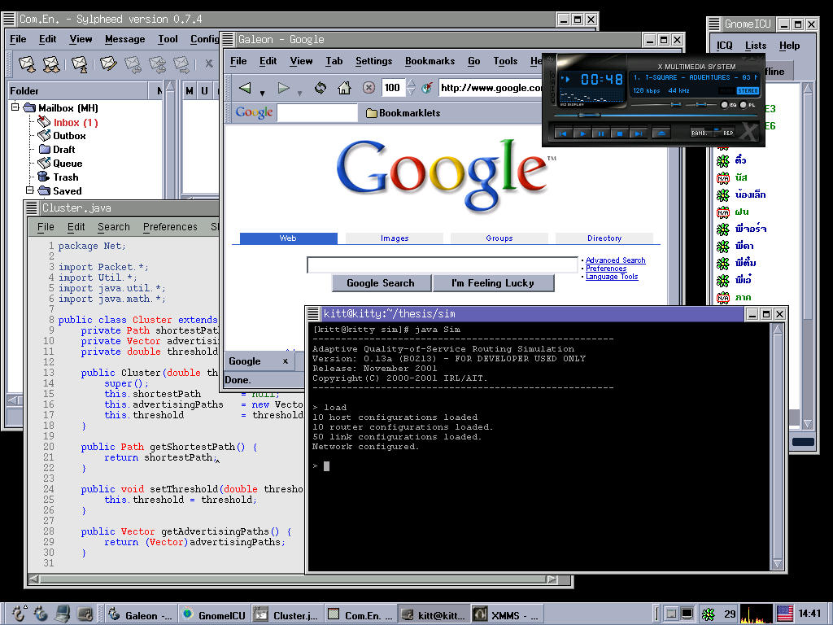
Task: Switch to Google Groups tab
Action: click(x=499, y=238)
